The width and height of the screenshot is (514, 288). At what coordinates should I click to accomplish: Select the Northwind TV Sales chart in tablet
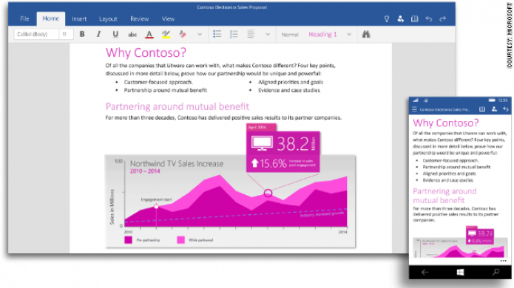pyautogui.click(x=230, y=202)
